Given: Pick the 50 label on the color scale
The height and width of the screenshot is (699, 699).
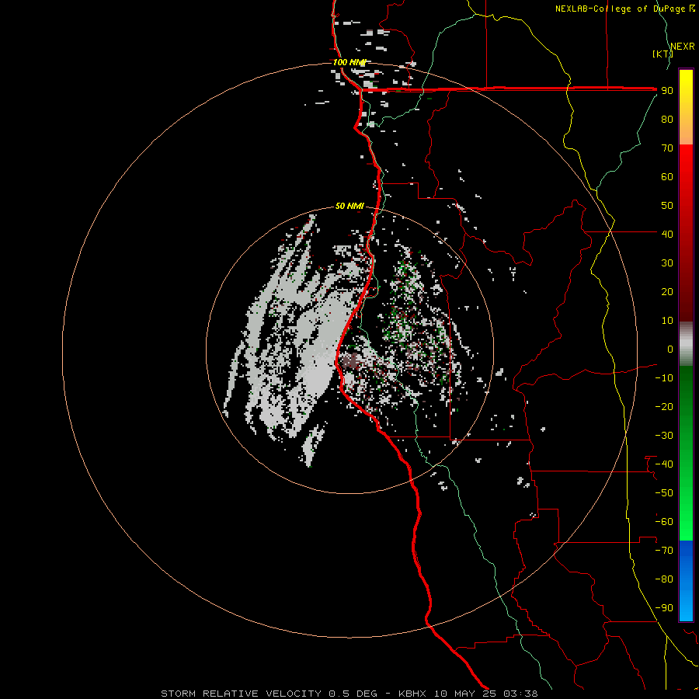Looking at the screenshot, I should coord(667,206).
